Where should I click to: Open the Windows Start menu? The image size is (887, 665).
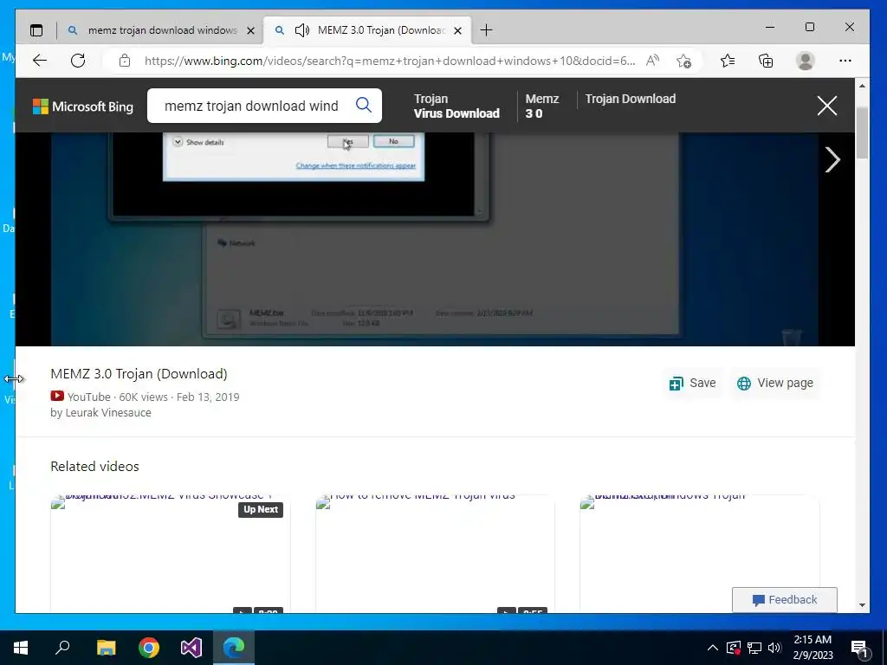21,648
